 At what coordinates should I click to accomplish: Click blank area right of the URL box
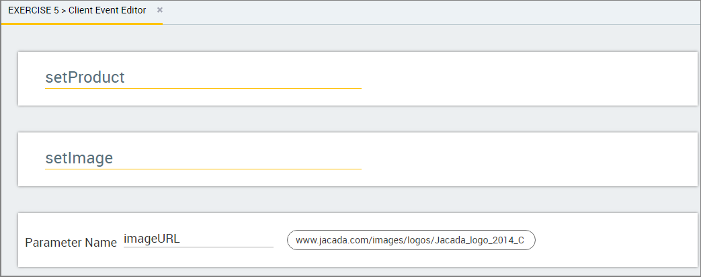(x=615, y=240)
